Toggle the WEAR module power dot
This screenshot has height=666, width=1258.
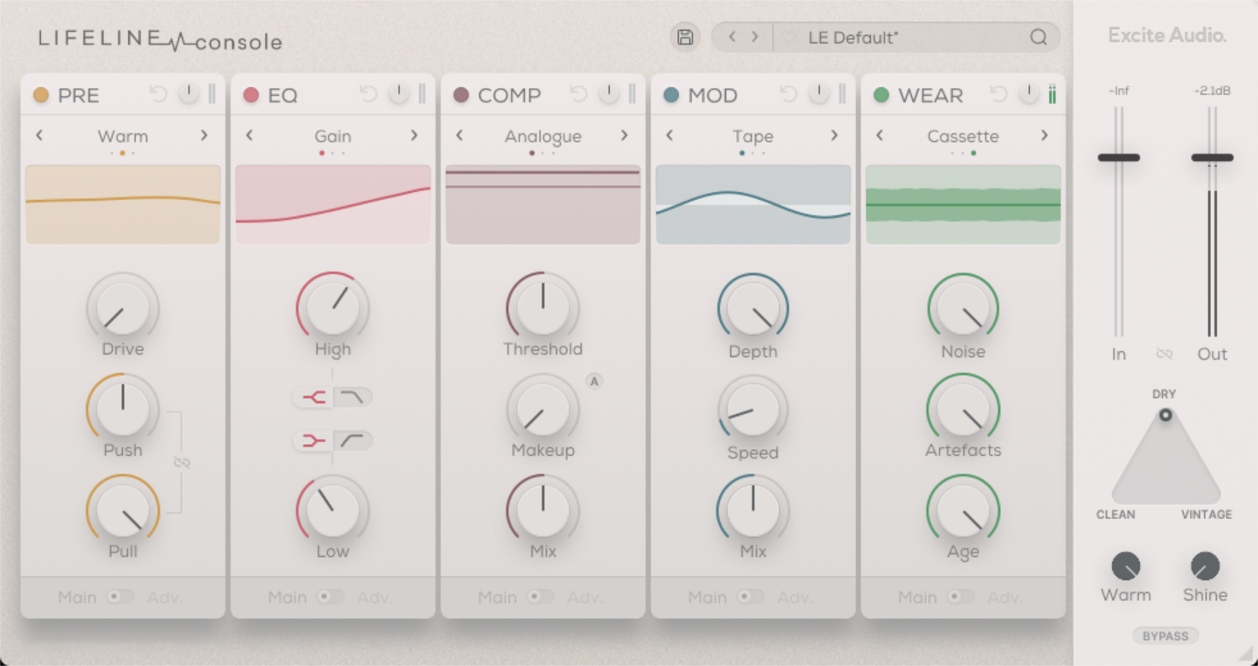[x=881, y=95]
